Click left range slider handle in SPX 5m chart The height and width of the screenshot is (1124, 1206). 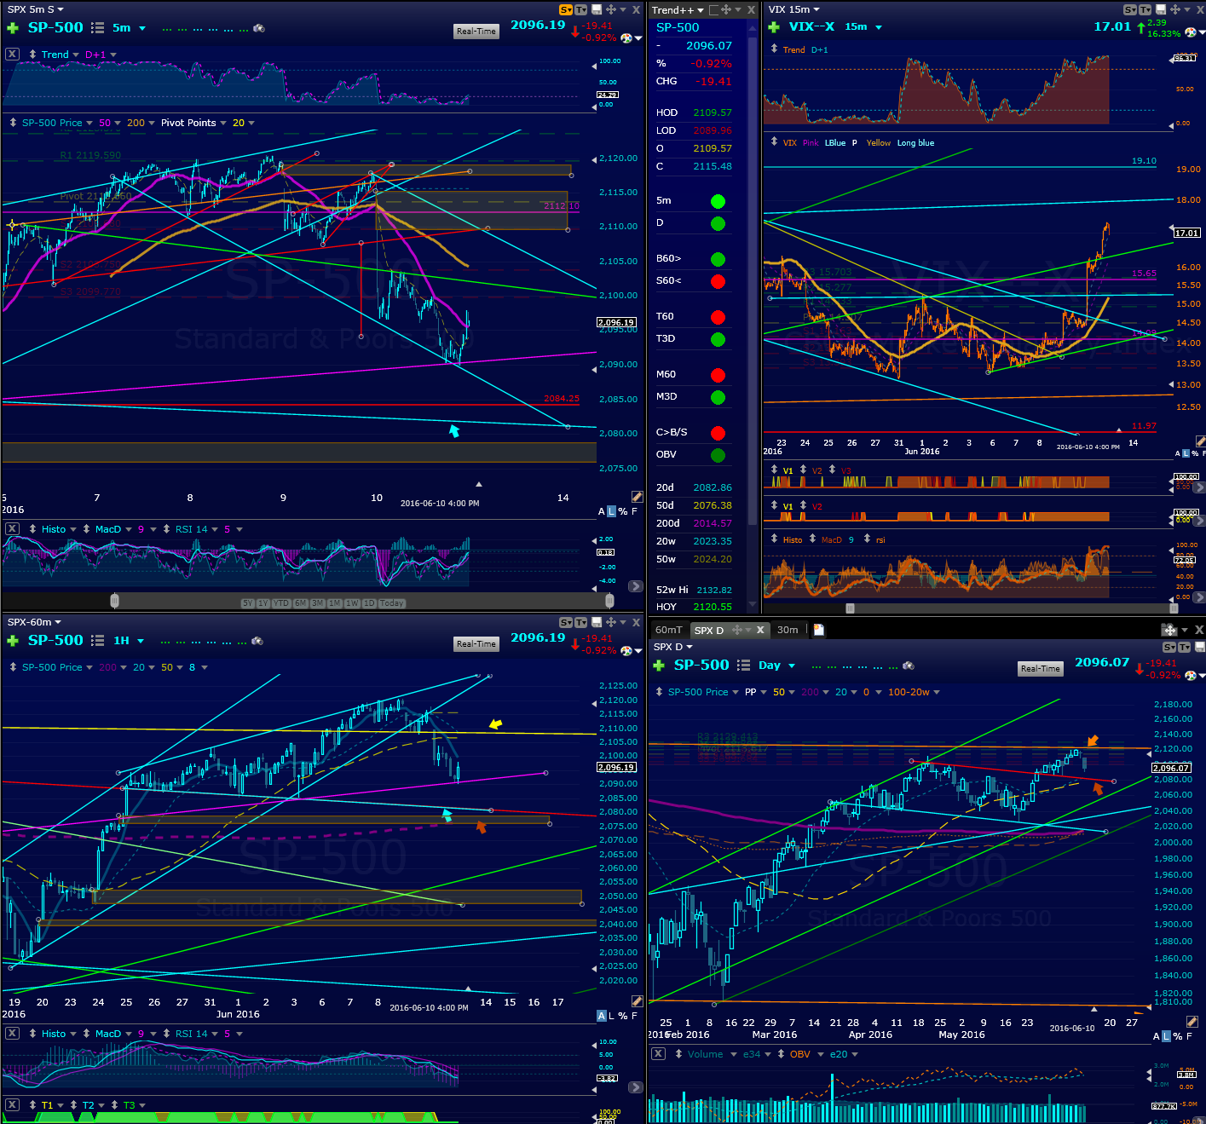tap(114, 601)
